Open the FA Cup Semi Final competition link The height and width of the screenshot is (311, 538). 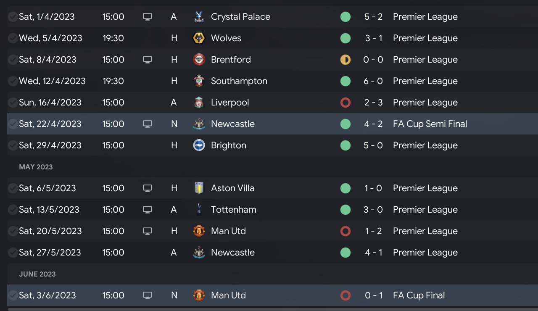[x=430, y=124]
